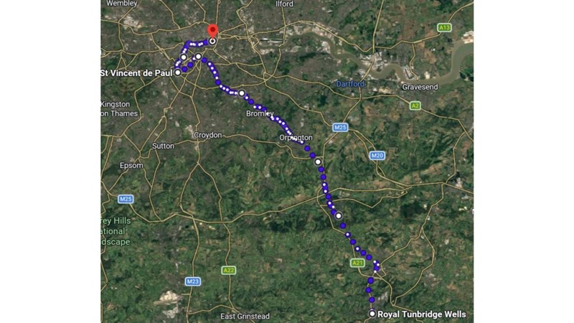Click the A22 road shield

pos(228,271)
